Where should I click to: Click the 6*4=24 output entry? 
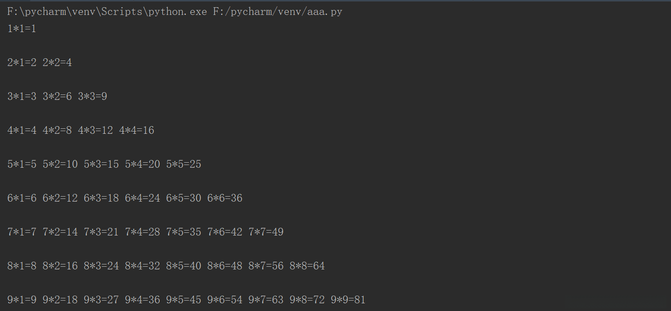[x=142, y=198]
